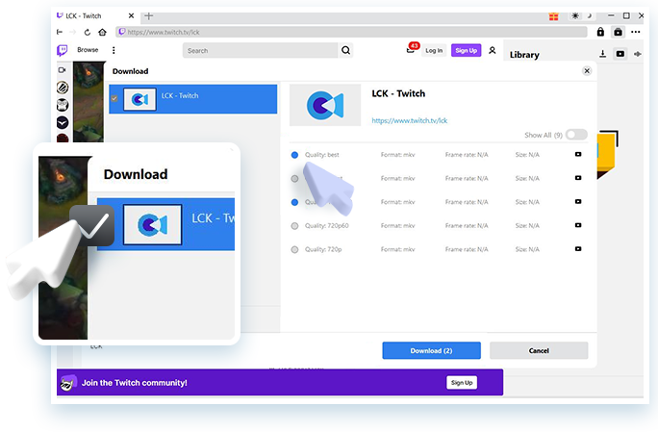Click the video icon on Quality: best row
Screen dimensions: 658x432
[x=578, y=155]
